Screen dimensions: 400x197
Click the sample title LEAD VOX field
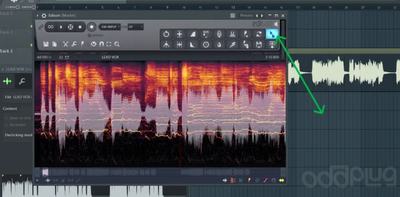point(110,57)
